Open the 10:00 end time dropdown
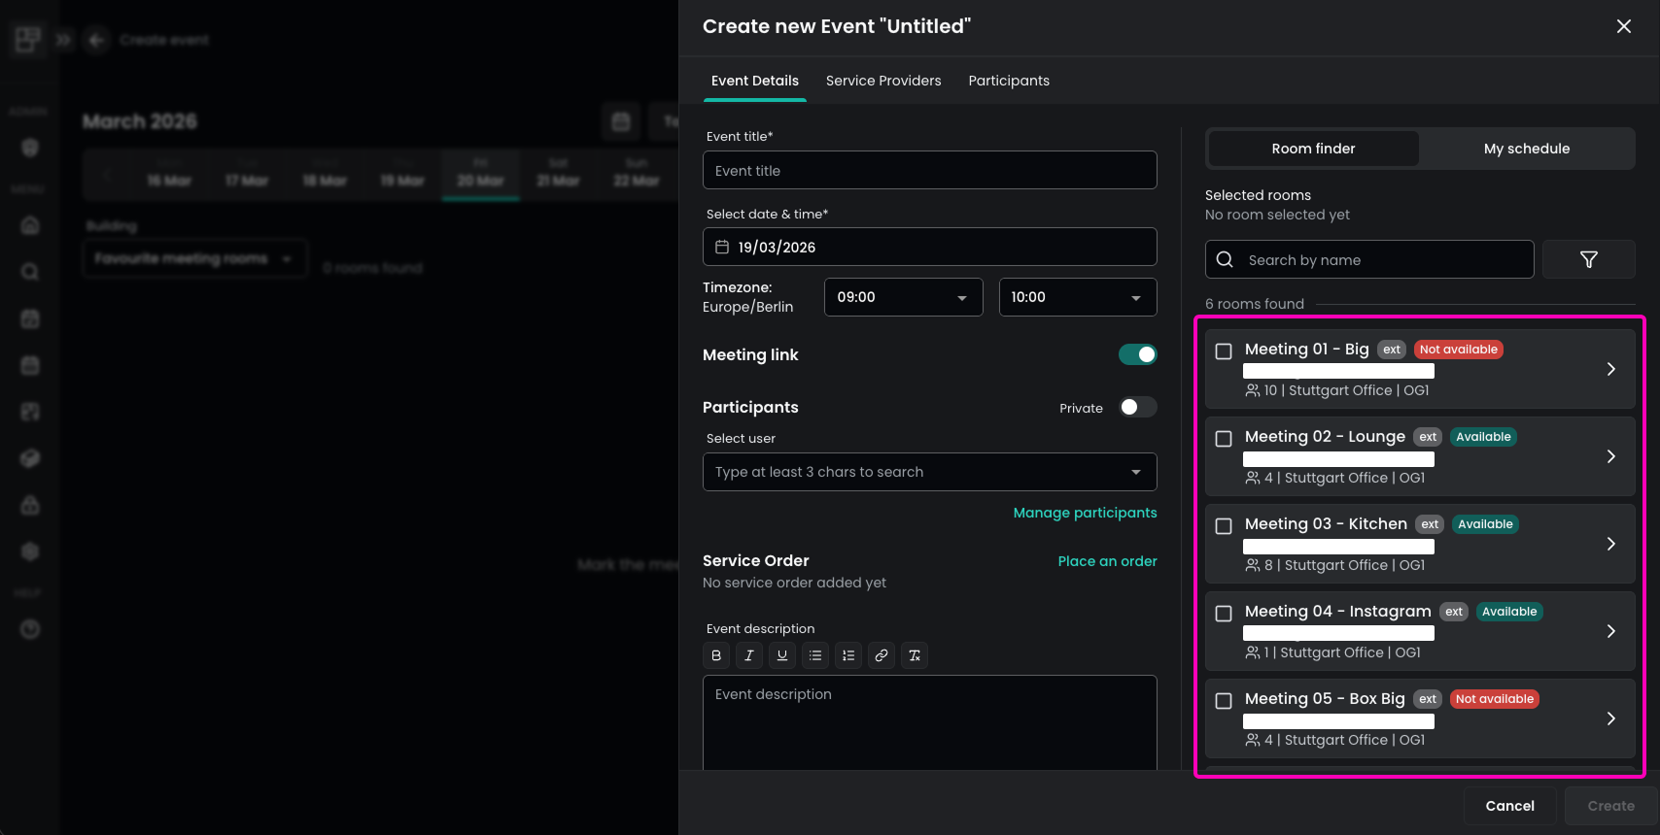This screenshot has height=835, width=1660. click(1077, 297)
